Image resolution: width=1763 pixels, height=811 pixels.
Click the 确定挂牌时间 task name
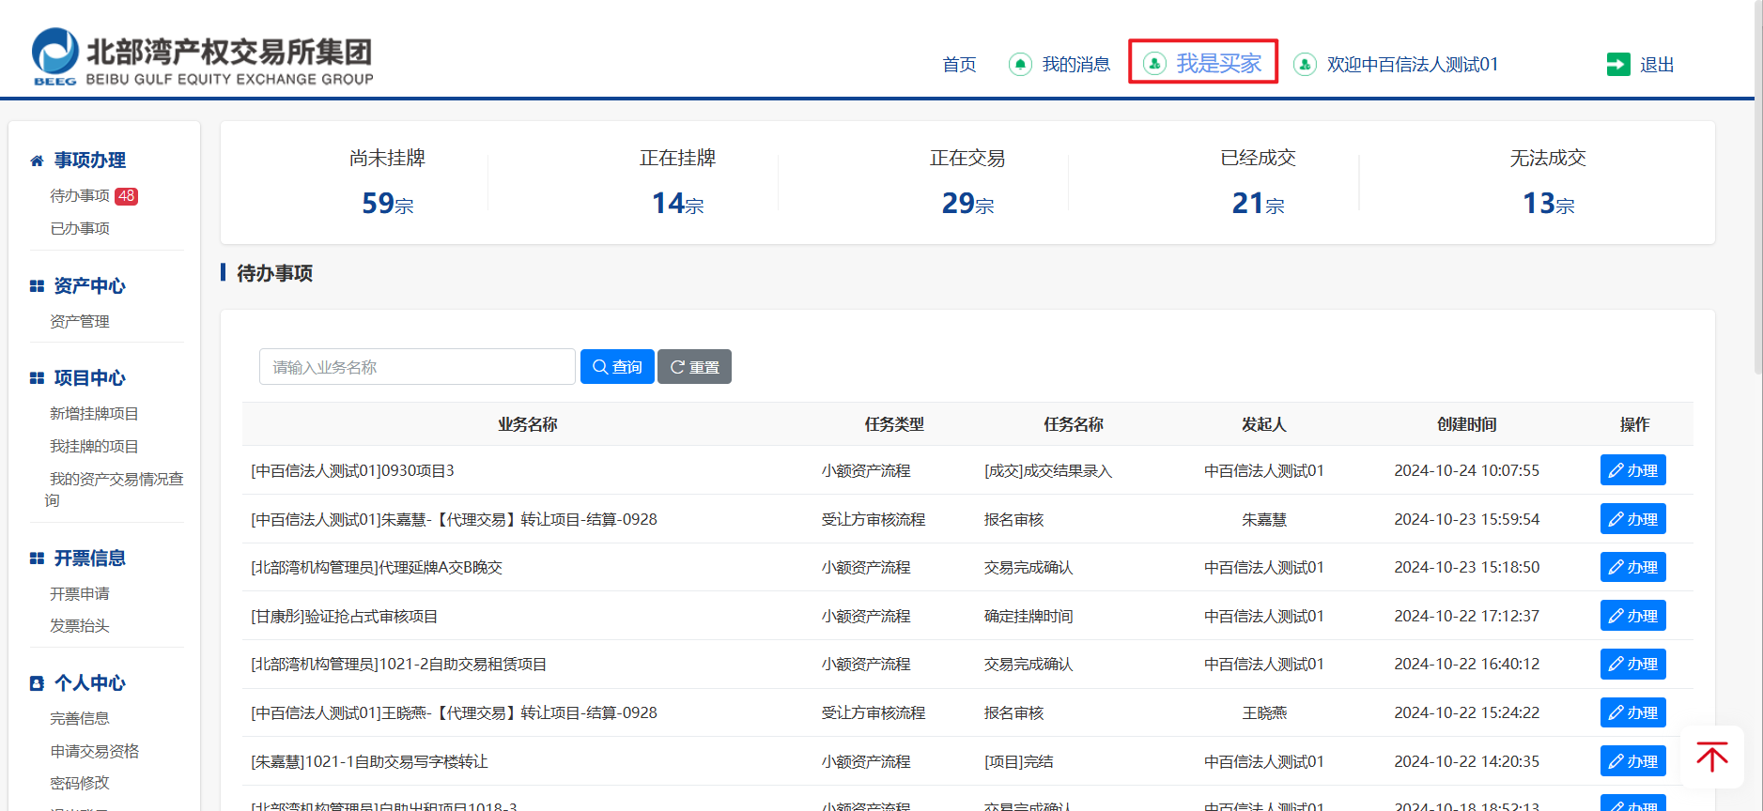[x=1028, y=616]
